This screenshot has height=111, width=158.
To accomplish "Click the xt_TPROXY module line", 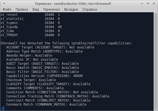I will tap(30, 35).
